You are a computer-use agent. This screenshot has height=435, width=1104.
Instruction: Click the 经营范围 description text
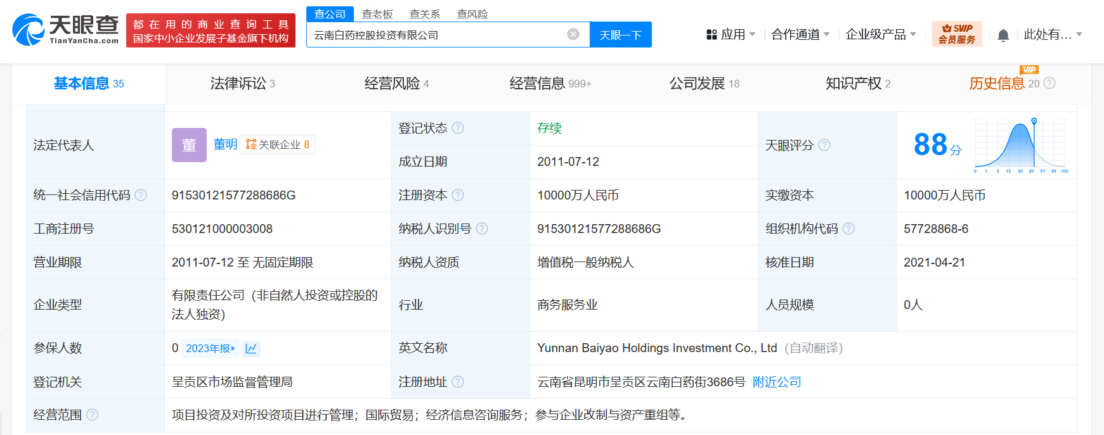[429, 415]
